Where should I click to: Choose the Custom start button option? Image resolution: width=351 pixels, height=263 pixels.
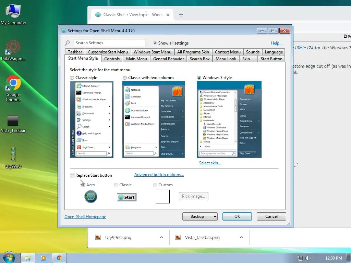click(x=155, y=185)
